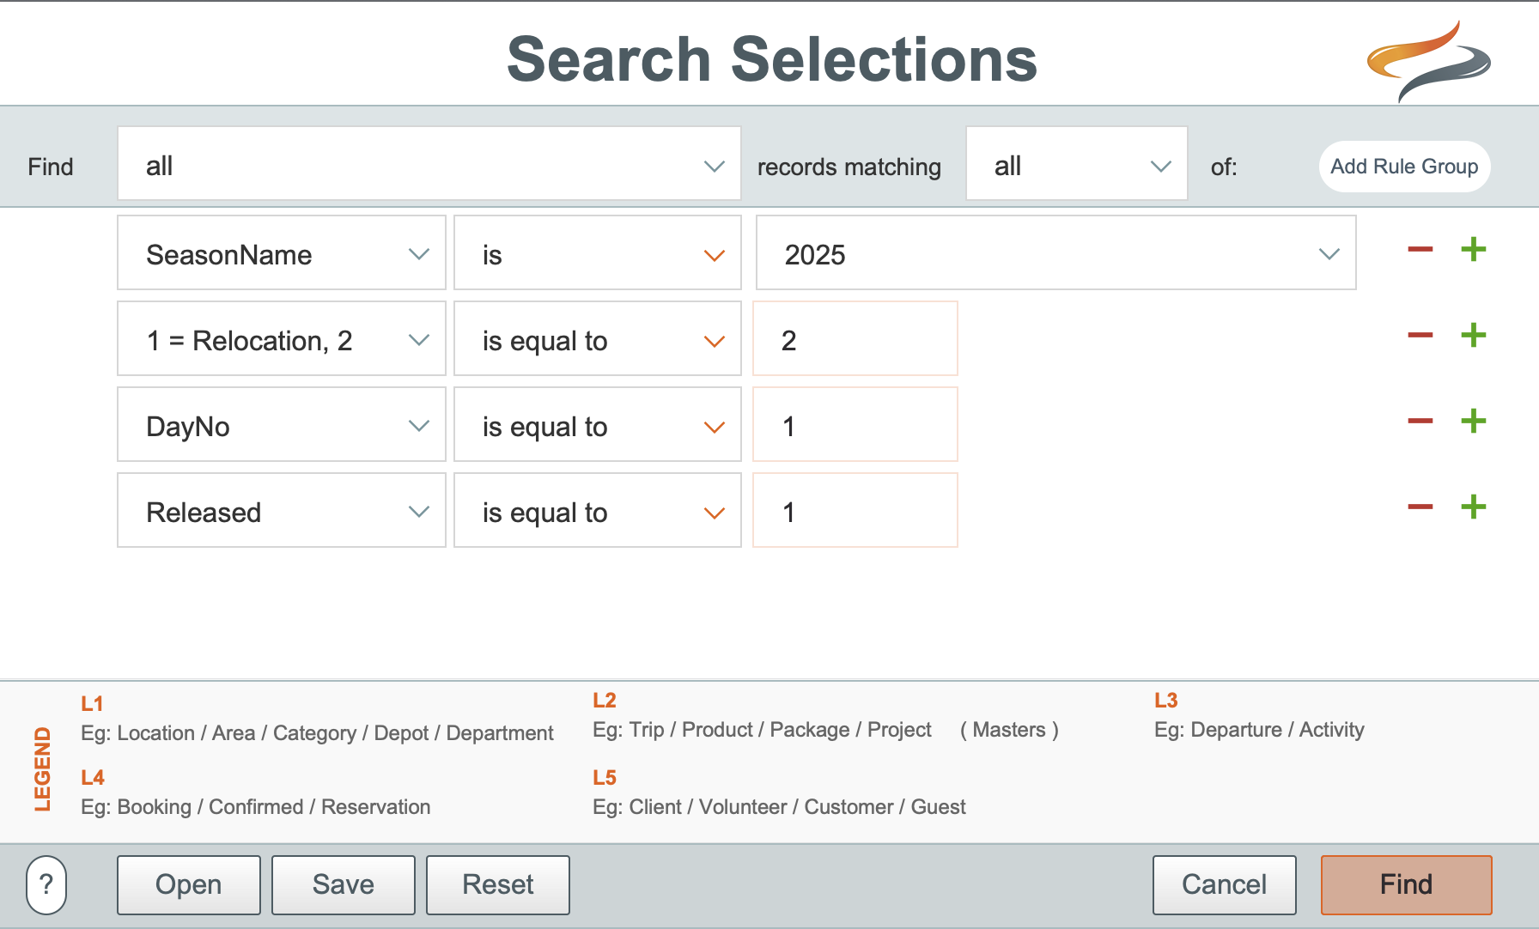
Task: Open the records matching 'all' dropdown
Action: (x=1077, y=164)
